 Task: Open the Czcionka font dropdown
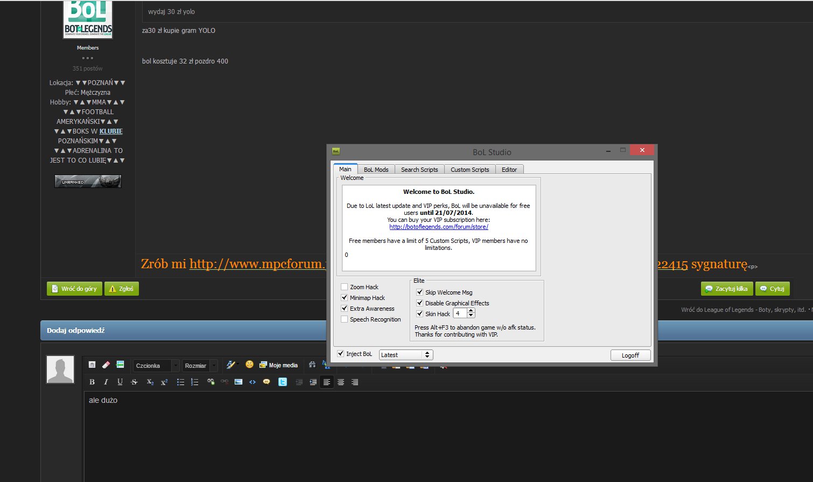click(x=156, y=366)
